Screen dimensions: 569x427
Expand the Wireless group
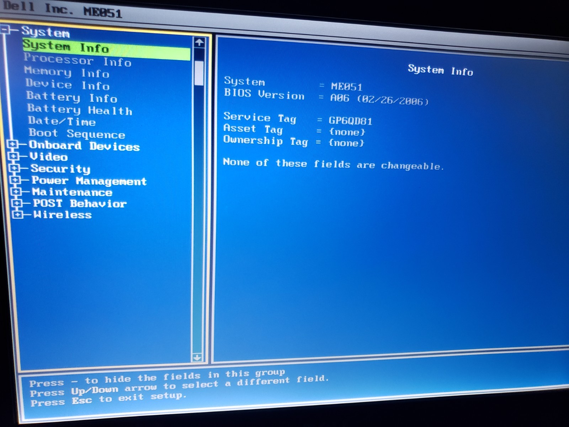[17, 215]
